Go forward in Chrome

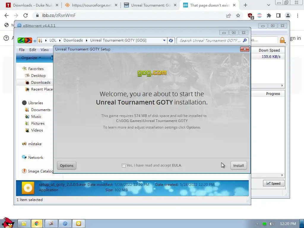pyautogui.click(x=16, y=15)
